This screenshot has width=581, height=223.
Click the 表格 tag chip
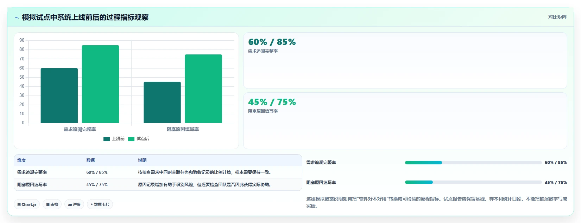pyautogui.click(x=52, y=204)
